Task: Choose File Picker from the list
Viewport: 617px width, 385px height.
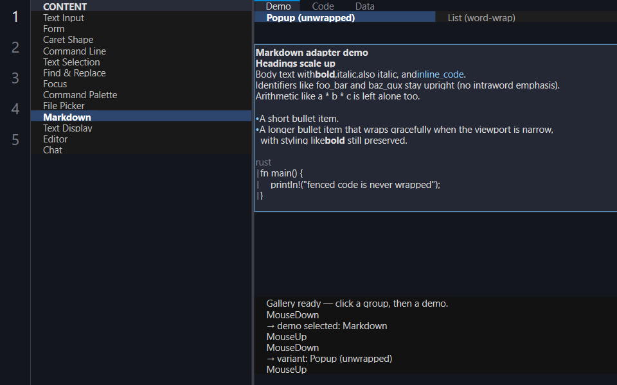Action: (141, 106)
